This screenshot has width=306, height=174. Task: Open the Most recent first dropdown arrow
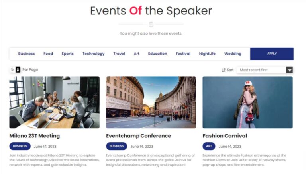click(289, 70)
